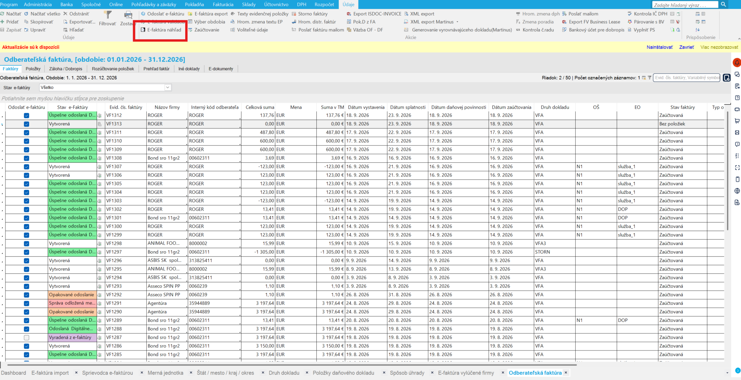Click Párovanie s BV action

click(x=646, y=22)
